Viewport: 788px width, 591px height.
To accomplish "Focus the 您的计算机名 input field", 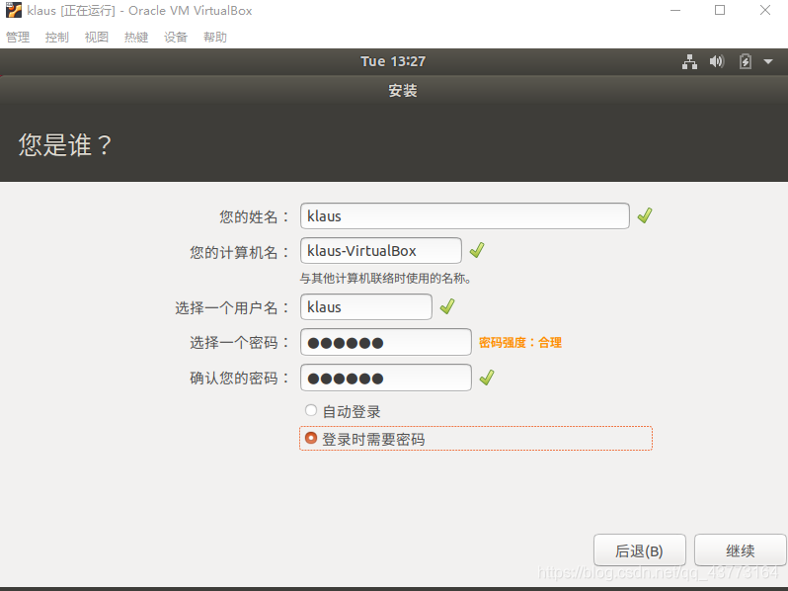I will (381, 250).
